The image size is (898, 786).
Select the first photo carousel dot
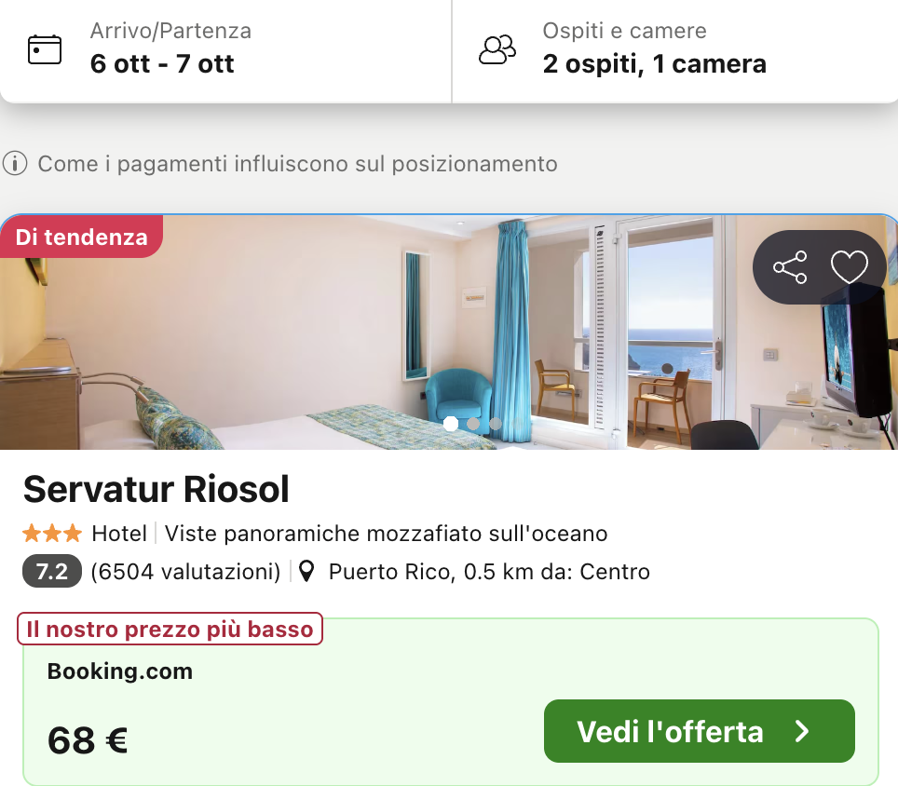point(451,424)
